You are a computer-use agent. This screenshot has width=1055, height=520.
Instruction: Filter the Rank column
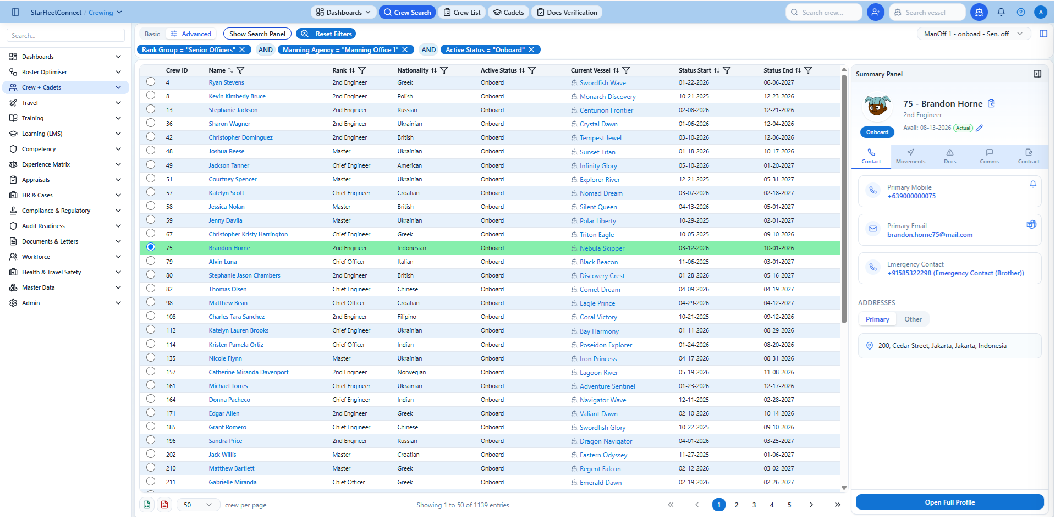[x=362, y=70]
